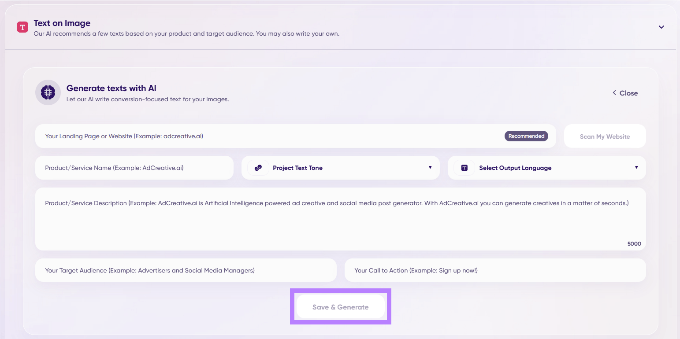Click the Project Text Tone face icon
The height and width of the screenshot is (339, 680).
click(258, 168)
